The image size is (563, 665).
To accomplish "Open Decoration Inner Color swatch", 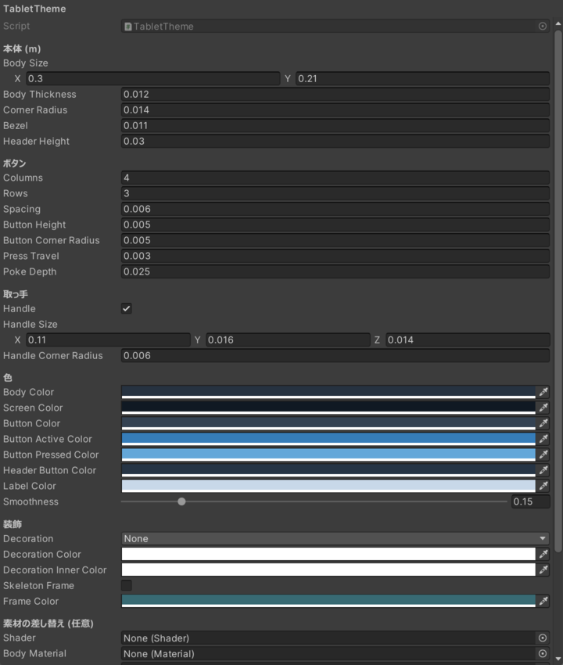I will (328, 570).
